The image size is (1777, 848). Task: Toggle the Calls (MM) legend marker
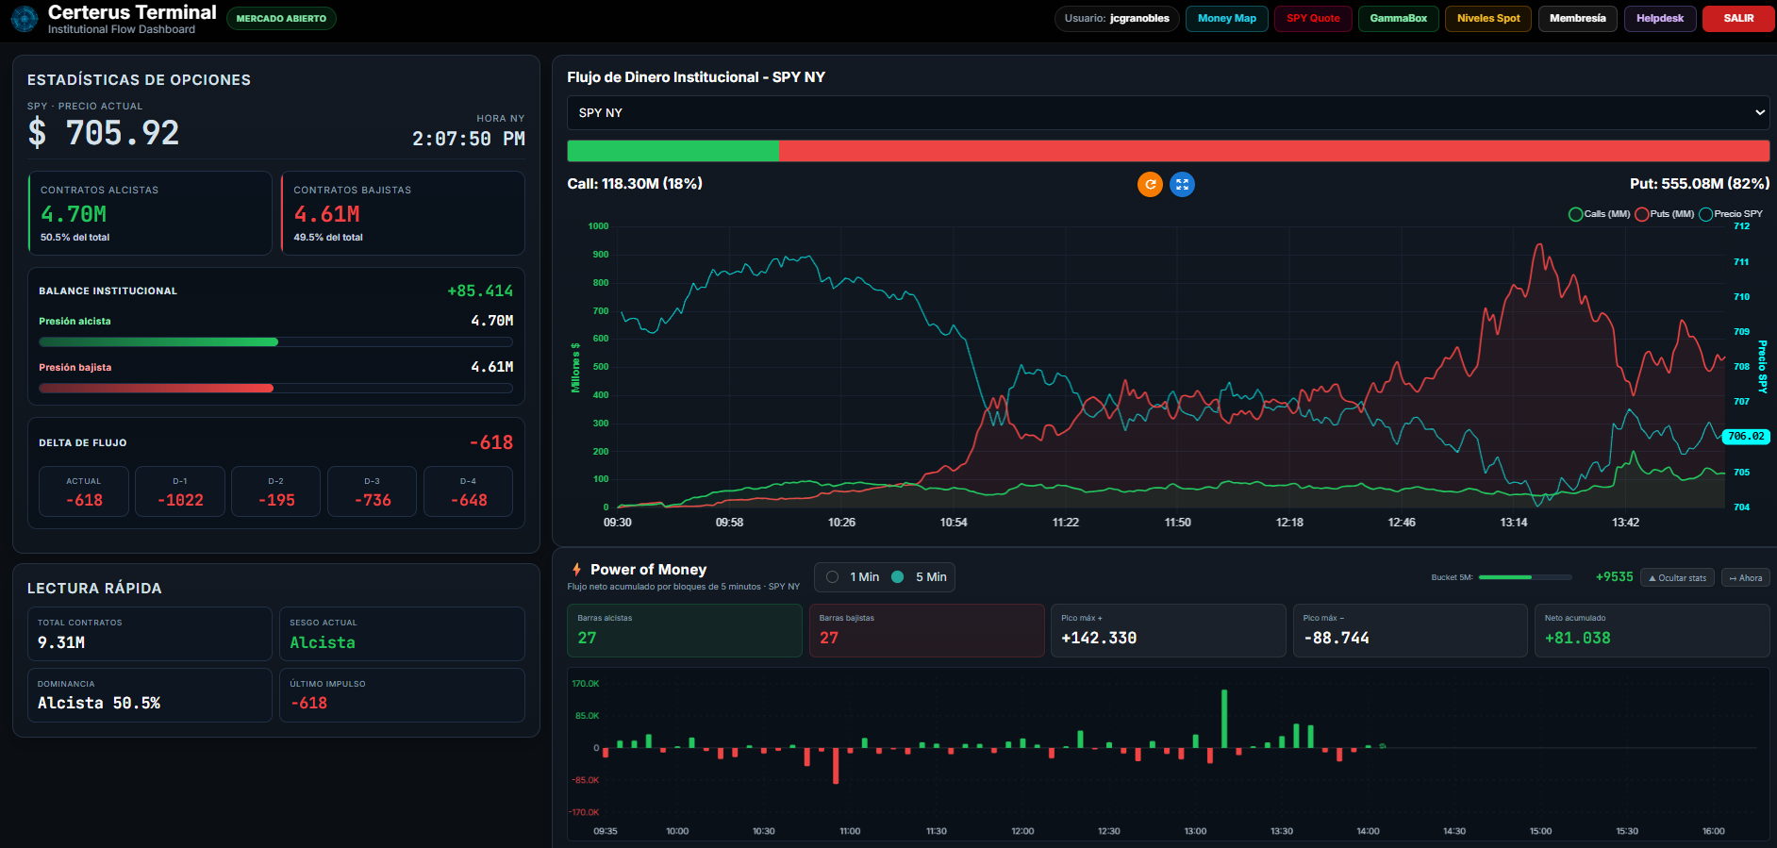click(1575, 214)
